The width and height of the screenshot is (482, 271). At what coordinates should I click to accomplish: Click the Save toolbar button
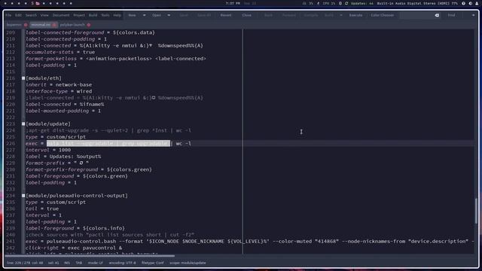[x=184, y=15]
